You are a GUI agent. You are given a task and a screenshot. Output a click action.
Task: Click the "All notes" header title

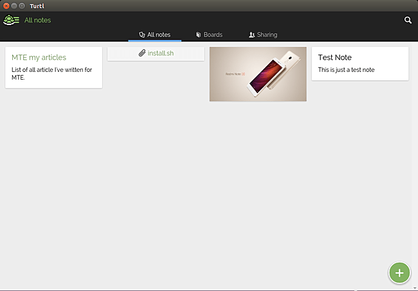point(37,20)
